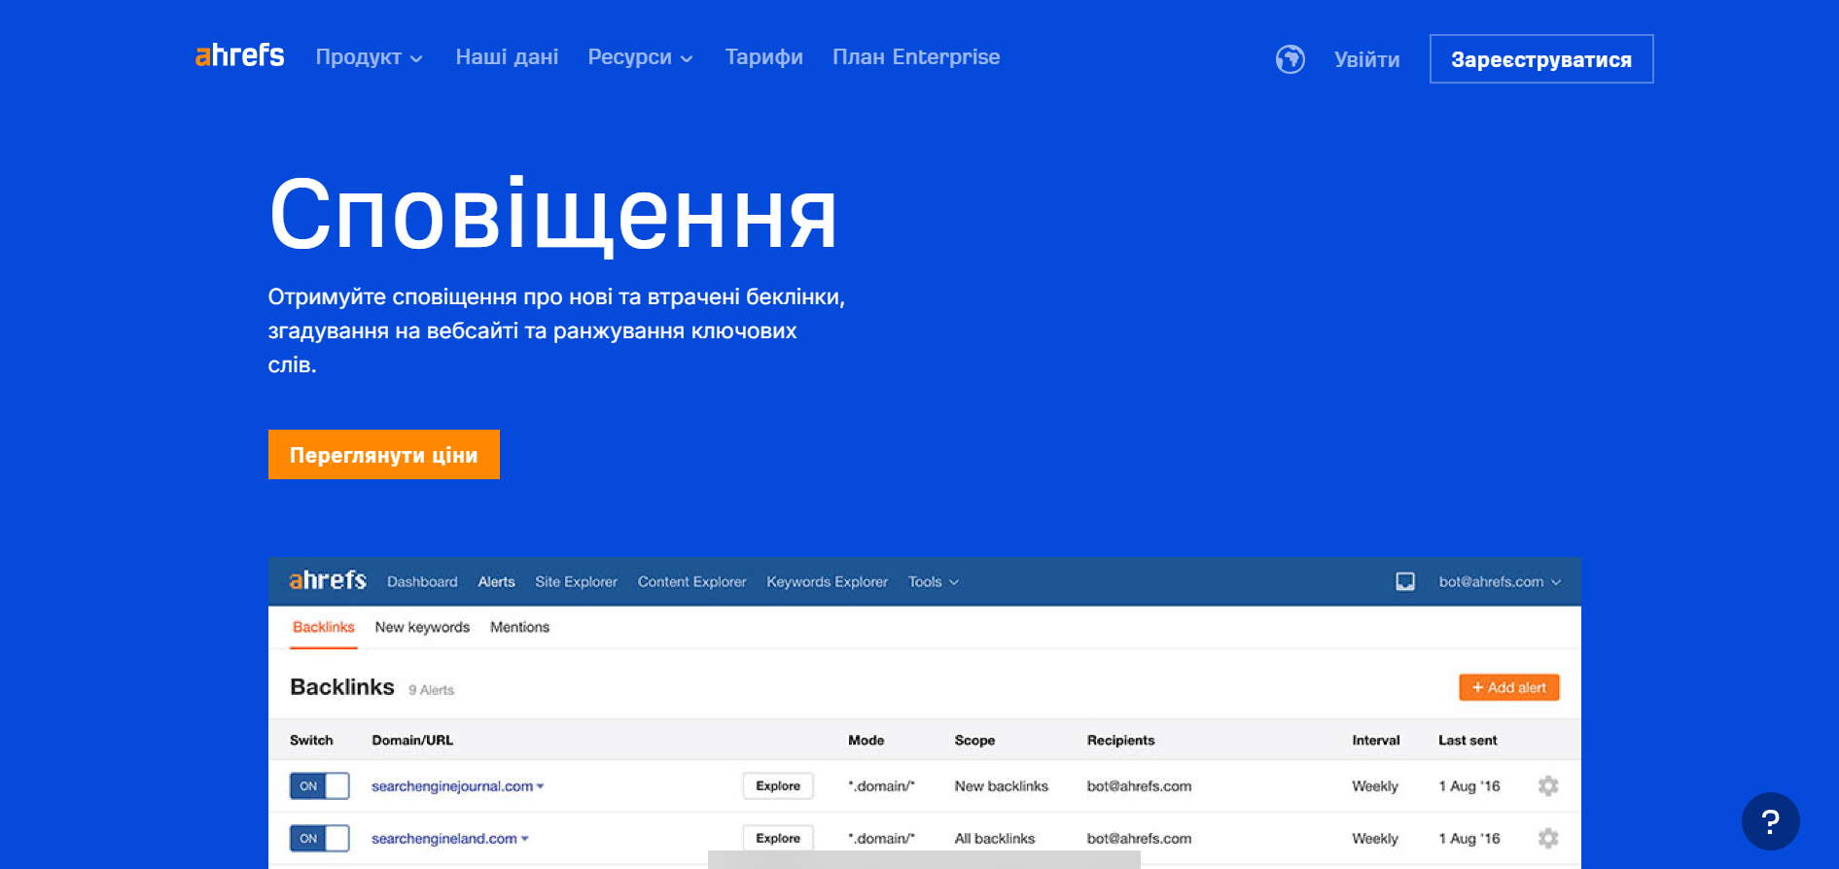Click the bot@ahrefs.com recipient for searchenginejournal.com
This screenshot has width=1839, height=869.
[x=1139, y=786]
